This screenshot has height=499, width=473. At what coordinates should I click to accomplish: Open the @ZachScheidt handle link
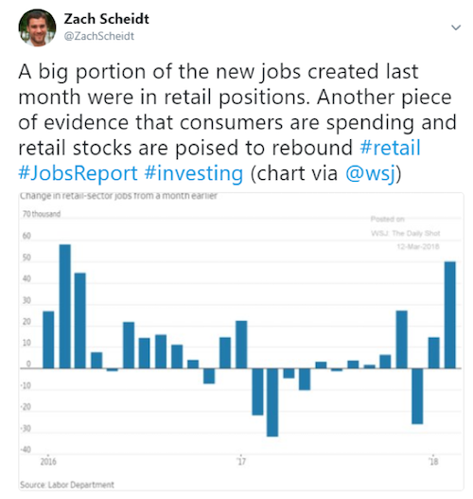99,36
